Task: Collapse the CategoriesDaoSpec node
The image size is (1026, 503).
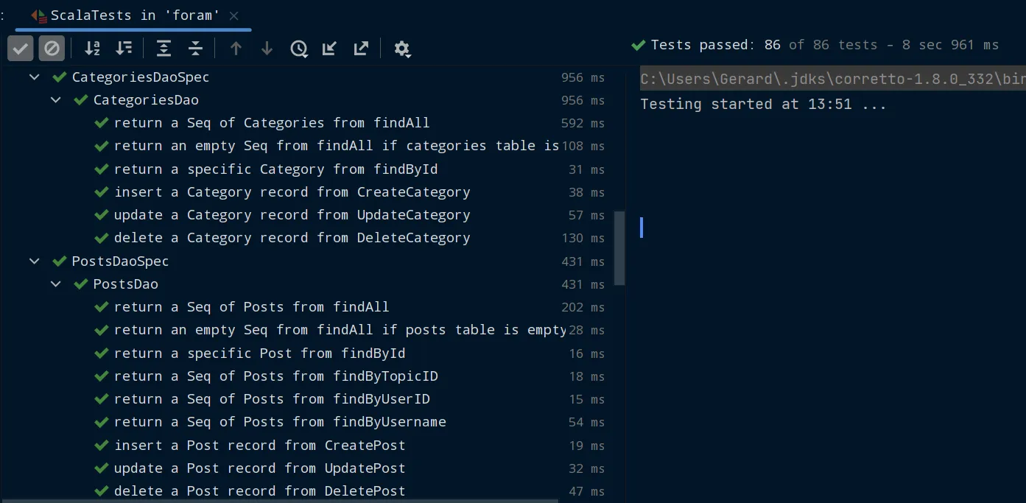Action: click(35, 77)
